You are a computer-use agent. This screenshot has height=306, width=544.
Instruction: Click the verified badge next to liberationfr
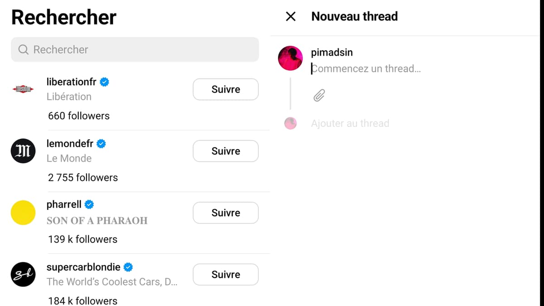(104, 82)
